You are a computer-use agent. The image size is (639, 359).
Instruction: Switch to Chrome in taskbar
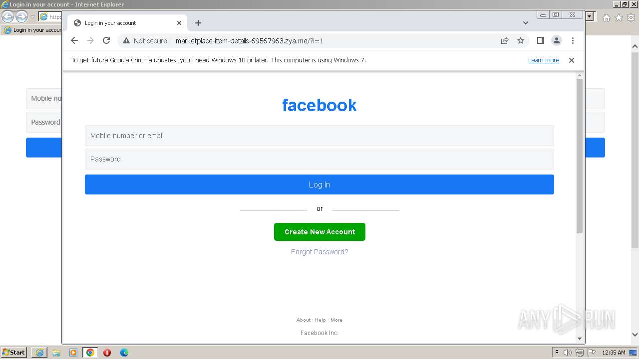click(x=90, y=353)
